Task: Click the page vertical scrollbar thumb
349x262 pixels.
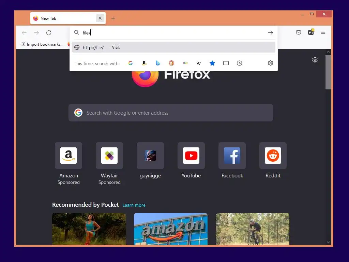Action: [328, 72]
